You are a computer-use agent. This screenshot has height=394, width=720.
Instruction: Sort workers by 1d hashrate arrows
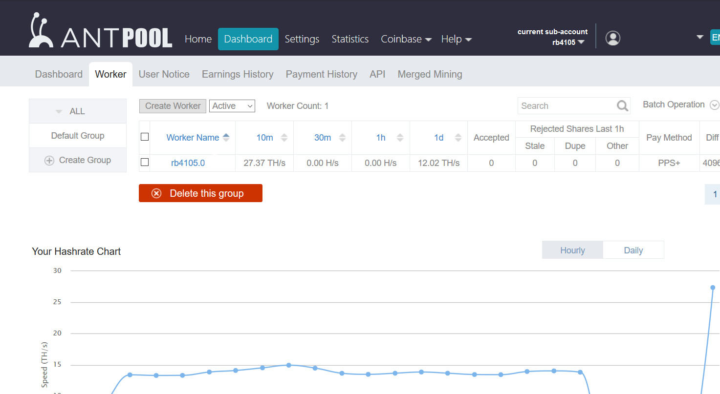458,138
